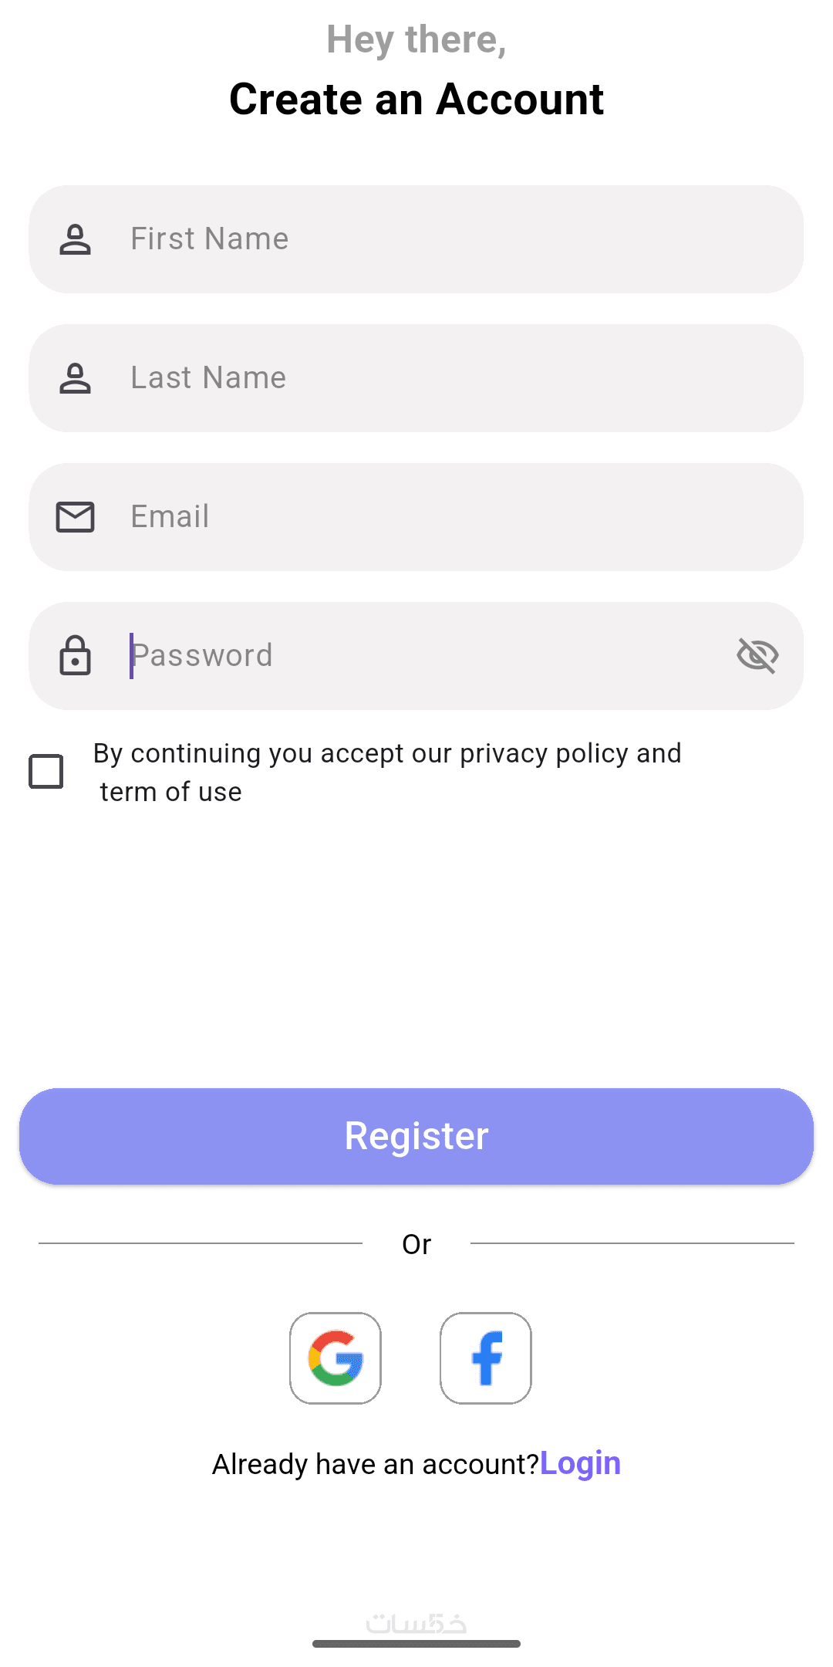Image resolution: width=833 pixels, height=1667 pixels.
Task: Sign up with the Google icon
Action: 336,1358
